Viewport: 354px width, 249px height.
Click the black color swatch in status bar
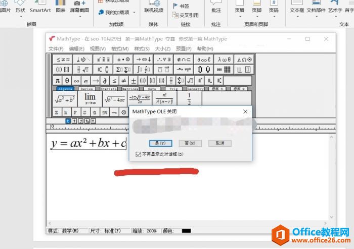point(186,231)
